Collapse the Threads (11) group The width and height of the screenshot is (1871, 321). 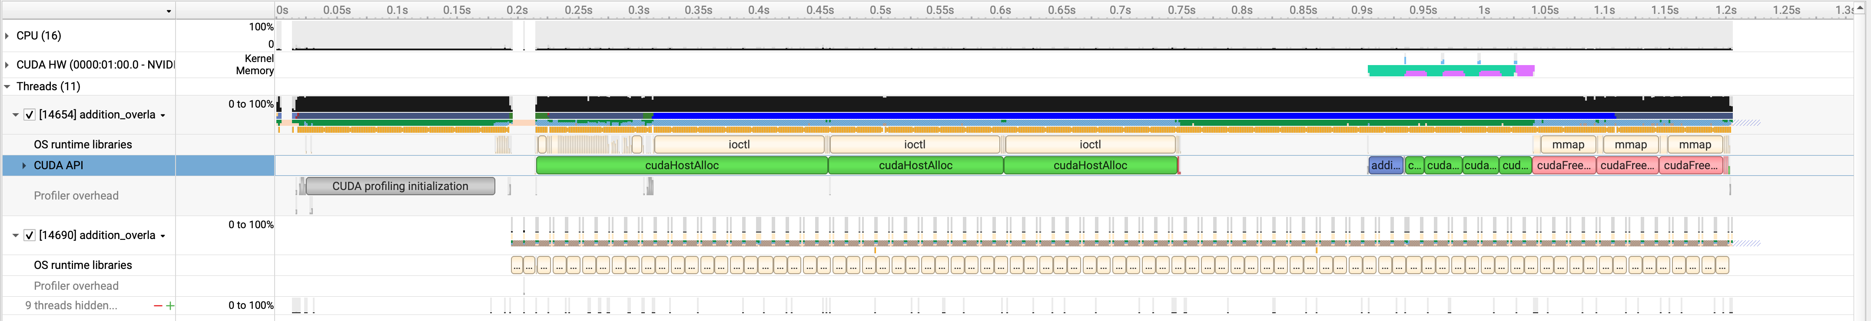click(x=7, y=86)
